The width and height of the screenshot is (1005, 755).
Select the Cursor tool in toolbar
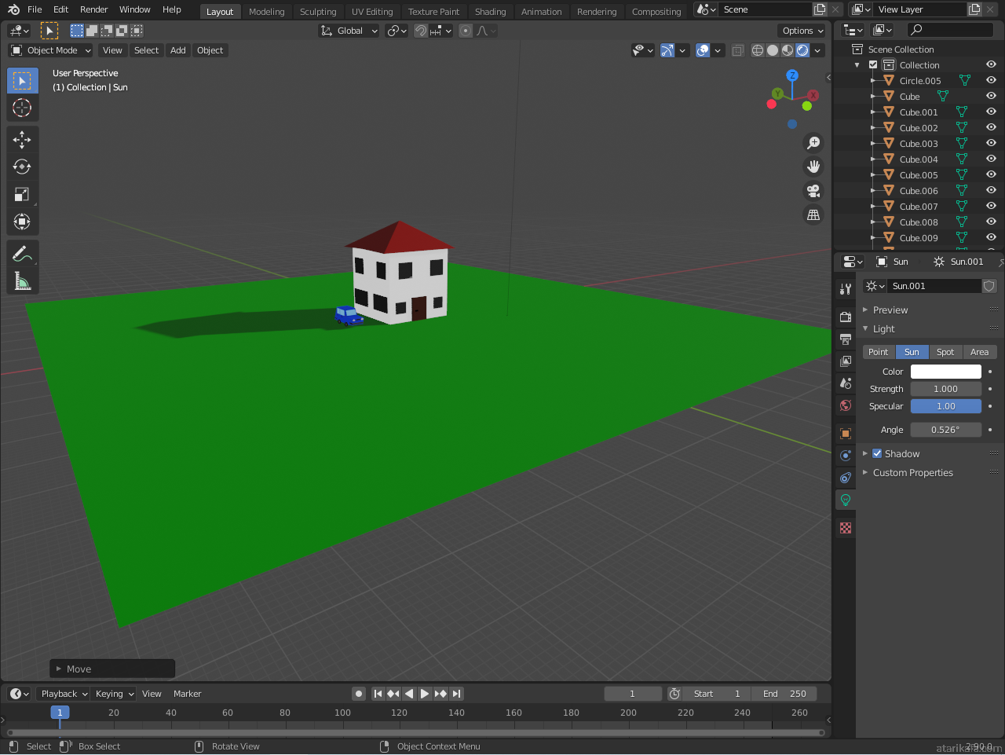[x=22, y=108]
